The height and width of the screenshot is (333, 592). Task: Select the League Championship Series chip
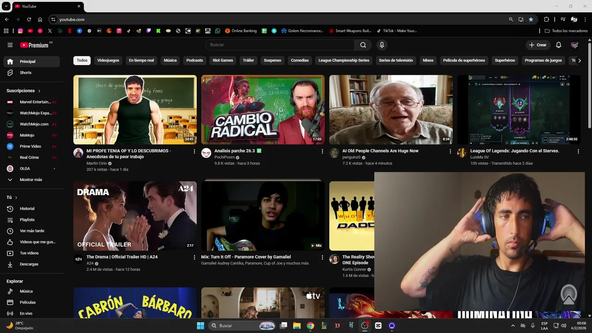pos(344,61)
